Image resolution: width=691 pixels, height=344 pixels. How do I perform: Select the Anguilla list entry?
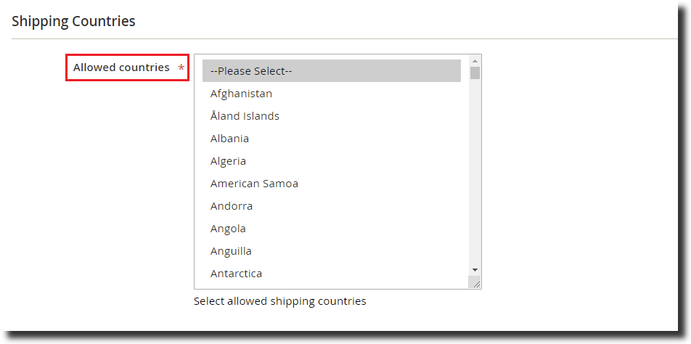pos(231,251)
